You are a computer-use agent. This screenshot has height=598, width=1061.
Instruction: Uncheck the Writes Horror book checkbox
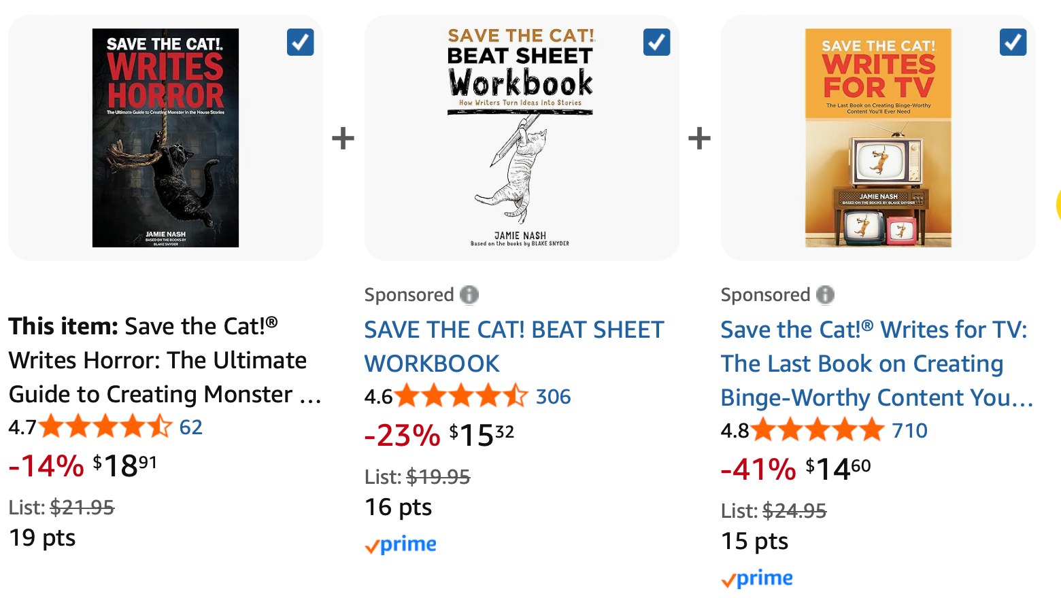tap(300, 42)
